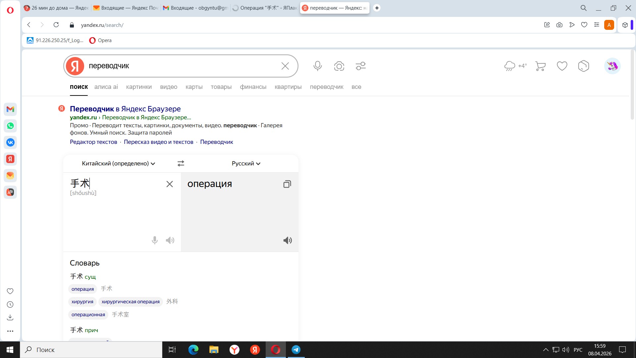
Task: Switch to the Входящие — Яндекс Почта tab
Action: [x=125, y=8]
